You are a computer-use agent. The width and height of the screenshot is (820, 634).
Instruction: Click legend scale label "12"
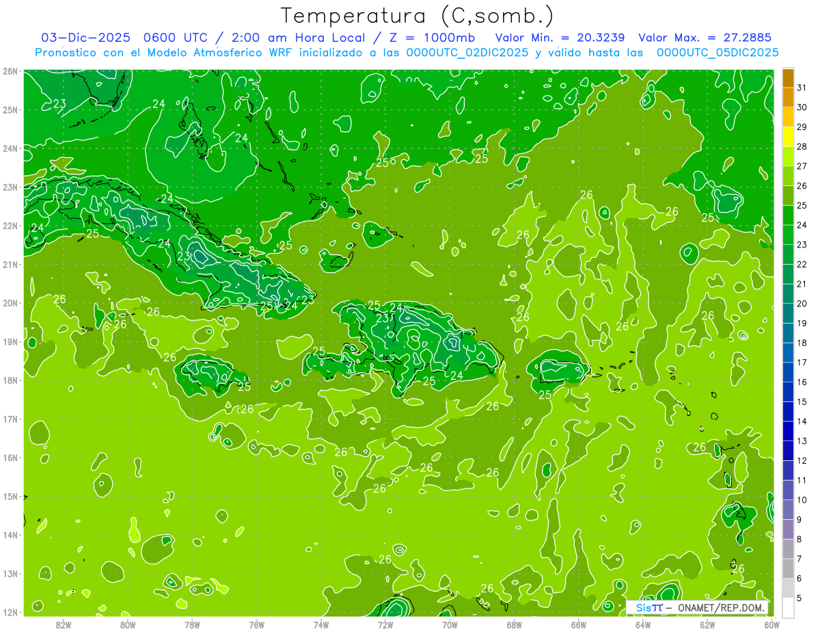pos(802,460)
